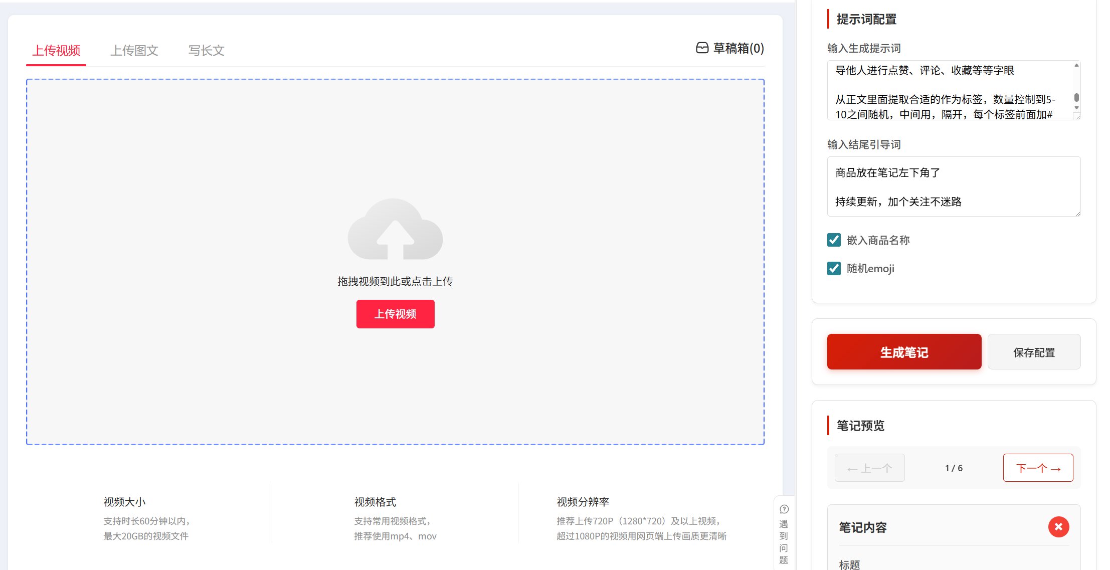Image resolution: width=1110 pixels, height=570 pixels.
Task: Click the red X to clear 笔记内容
Action: point(1058,527)
